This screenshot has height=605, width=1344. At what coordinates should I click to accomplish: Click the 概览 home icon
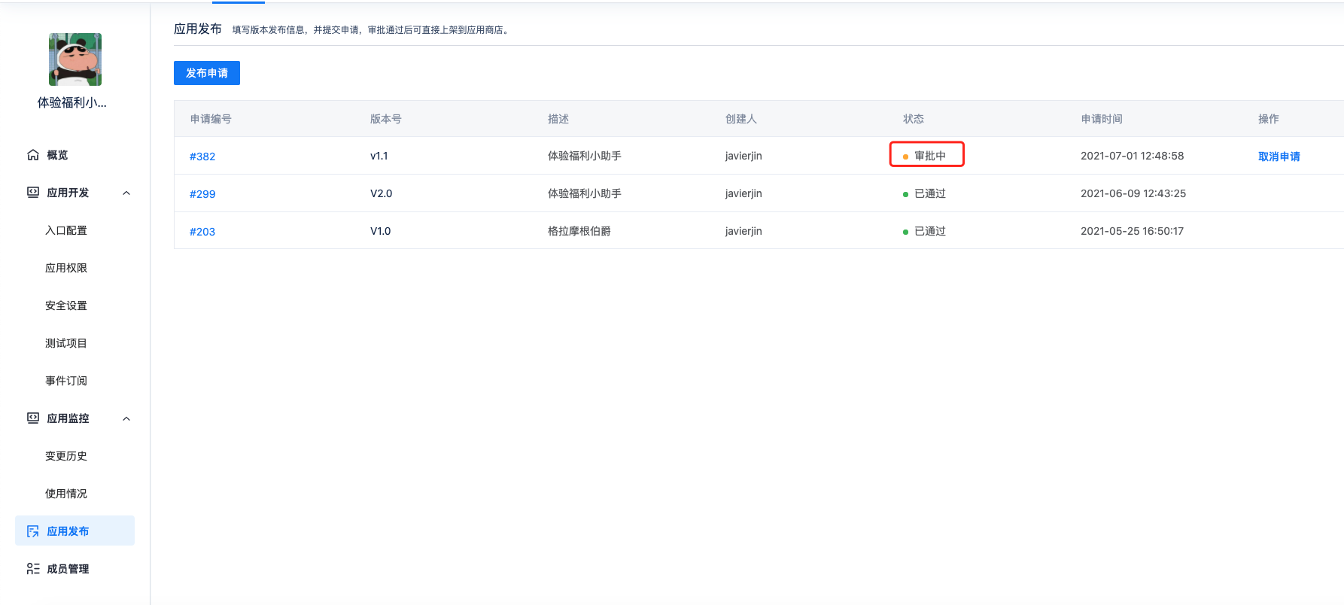tap(33, 155)
